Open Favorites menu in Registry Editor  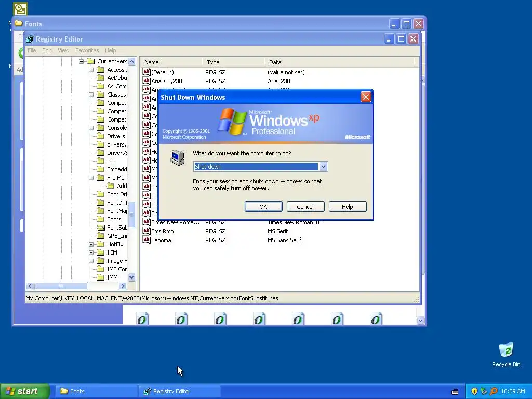point(87,50)
